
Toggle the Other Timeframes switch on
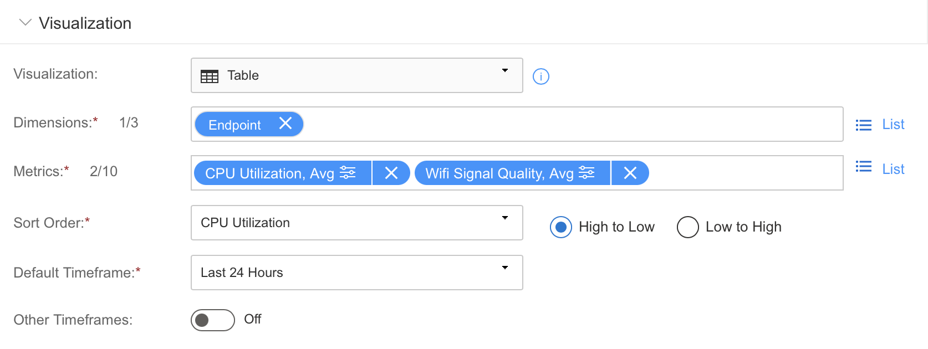(213, 320)
